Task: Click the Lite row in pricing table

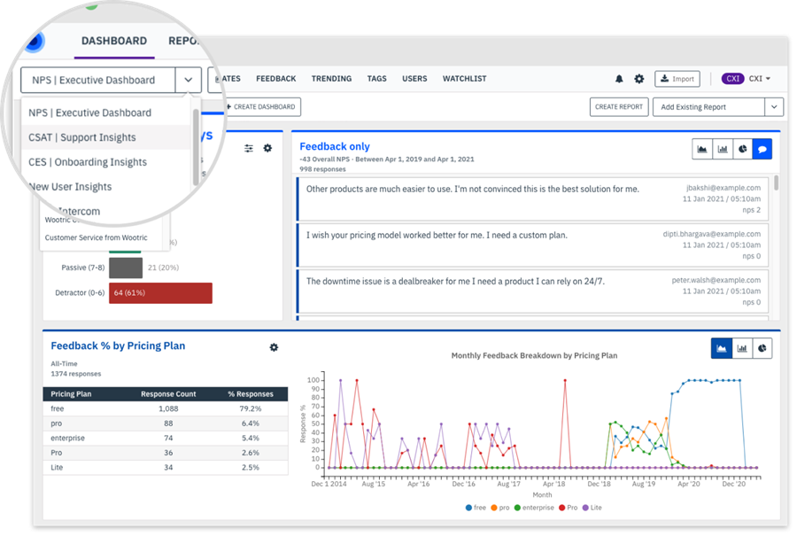Action: point(166,468)
